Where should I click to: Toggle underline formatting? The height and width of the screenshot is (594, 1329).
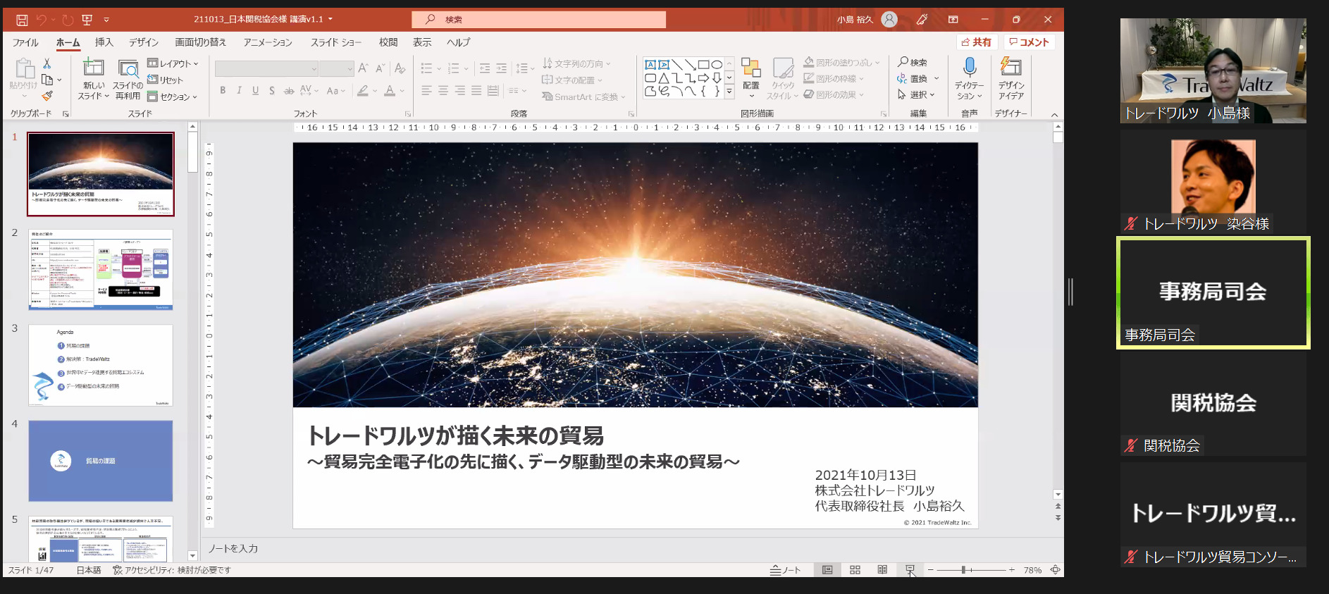pos(255,90)
